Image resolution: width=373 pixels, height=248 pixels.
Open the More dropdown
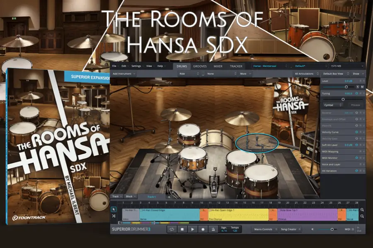(x=245, y=74)
